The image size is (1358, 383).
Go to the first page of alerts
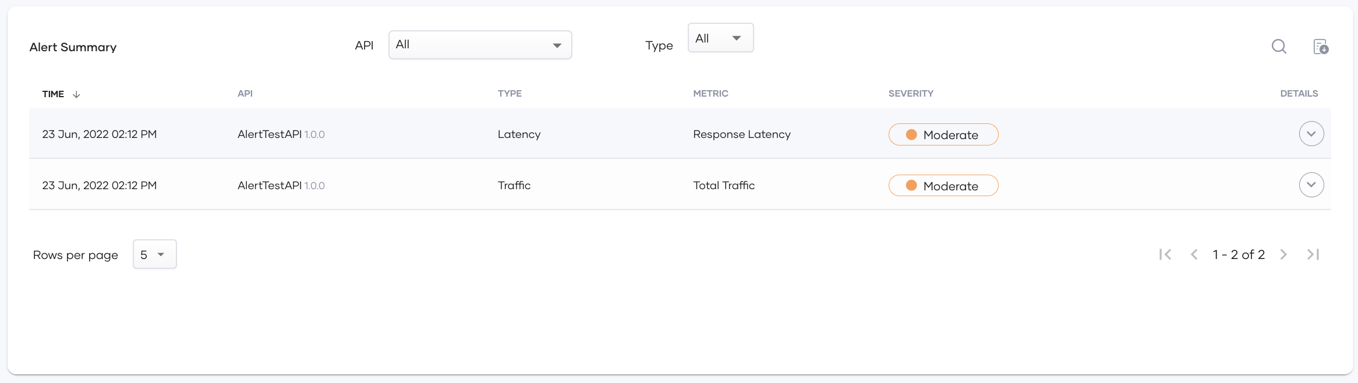coord(1165,254)
